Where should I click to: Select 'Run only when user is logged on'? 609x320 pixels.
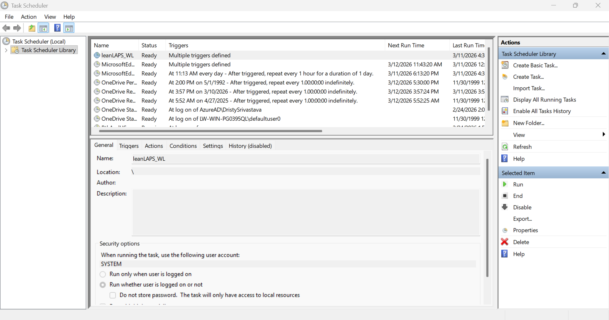point(103,274)
